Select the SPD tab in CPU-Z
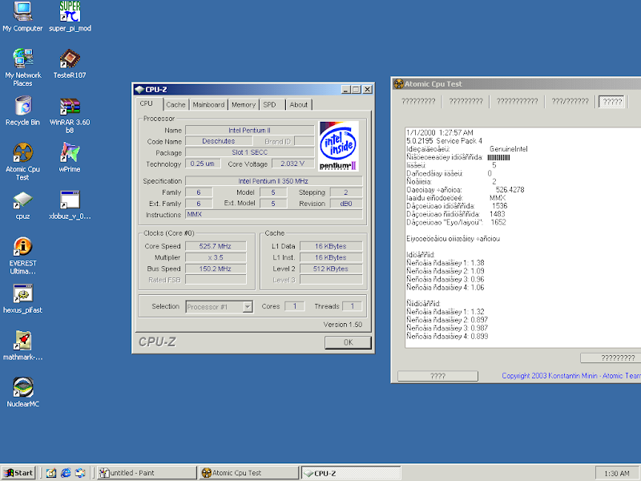Viewport: 641px width, 481px height. pyautogui.click(x=270, y=104)
